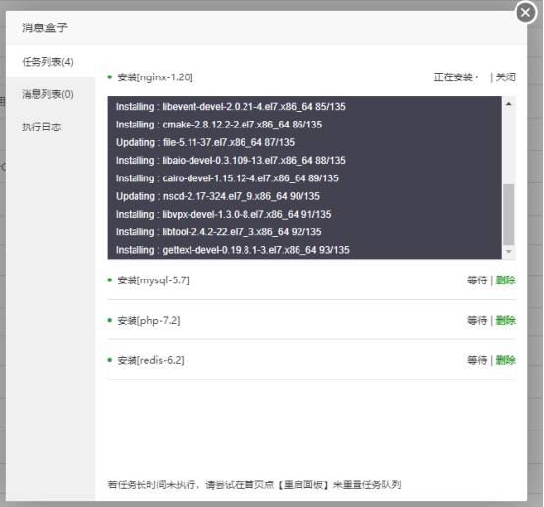This screenshot has height=507, width=544.
Task: Delete the php-7.2 install task
Action: tap(505, 321)
